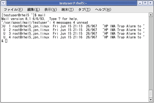This screenshot has width=154, height=103.
Task: Open the 編集(E) menu
Action: (x=34, y=9)
